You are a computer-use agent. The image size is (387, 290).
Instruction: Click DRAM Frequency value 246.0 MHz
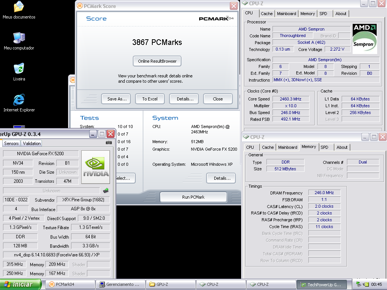324,193
